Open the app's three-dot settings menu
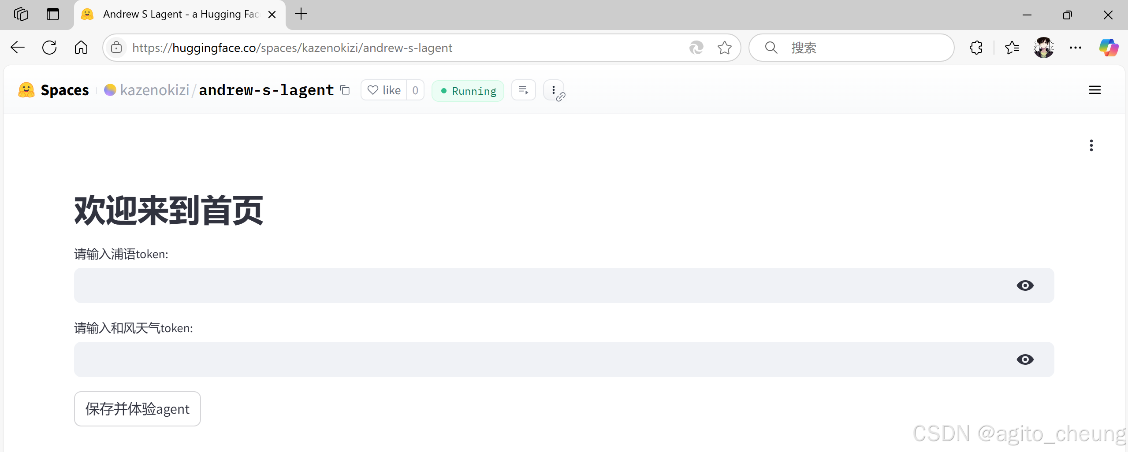 pyautogui.click(x=1091, y=145)
